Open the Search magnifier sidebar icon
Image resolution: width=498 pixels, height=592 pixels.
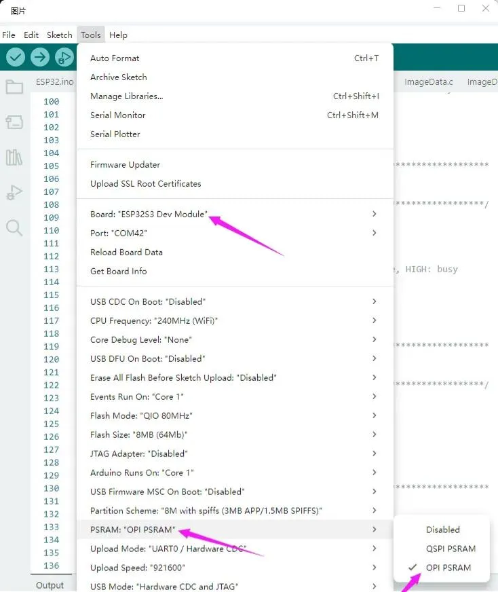point(14,227)
